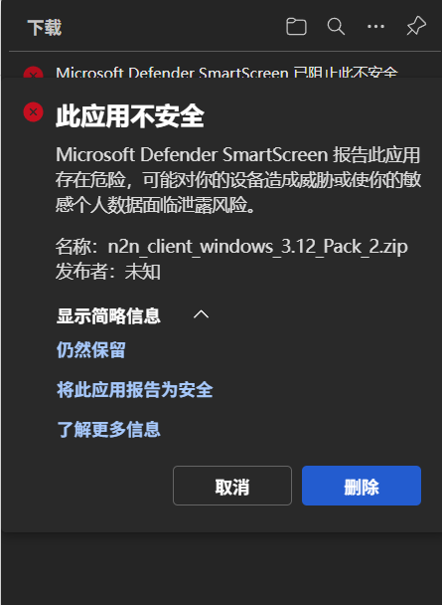Click the 显示简略信息 label
Screen dimensions: 442x605
point(108,316)
